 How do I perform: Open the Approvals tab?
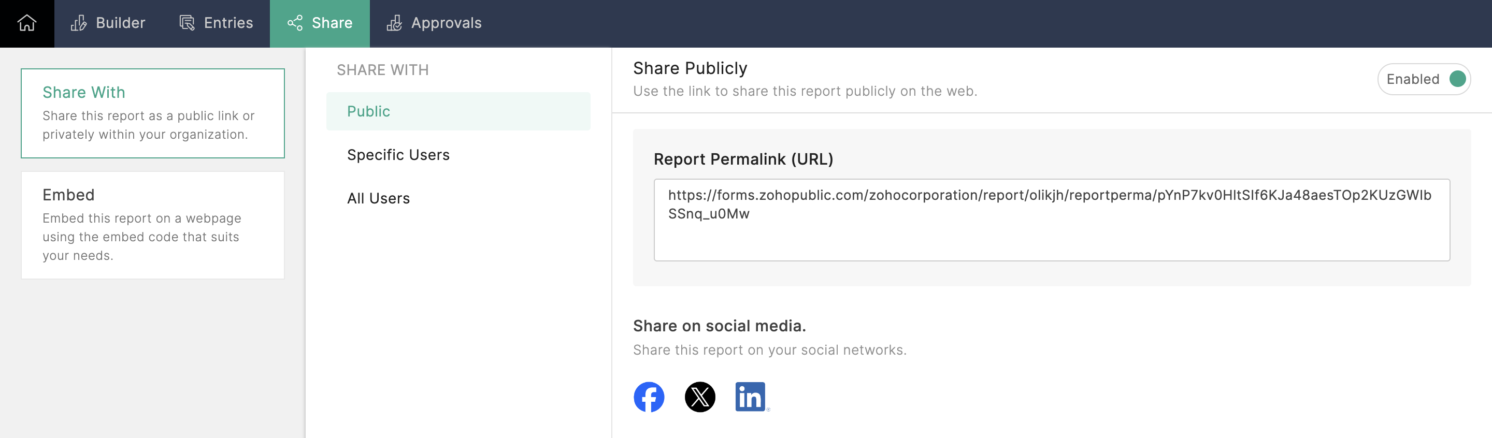point(446,23)
